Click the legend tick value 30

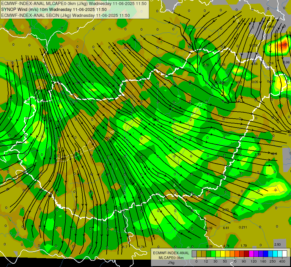(x=216, y=261)
